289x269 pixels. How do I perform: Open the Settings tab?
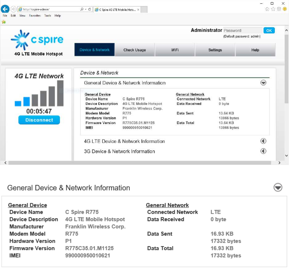pyautogui.click(x=215, y=50)
